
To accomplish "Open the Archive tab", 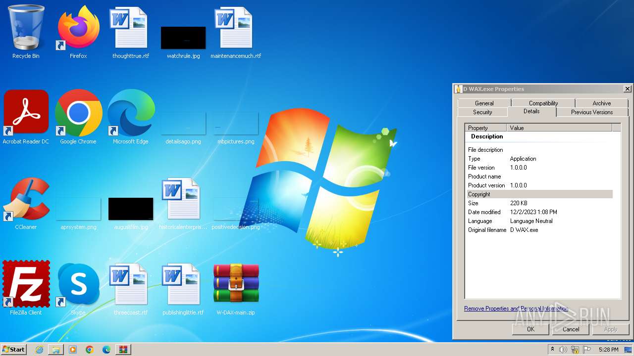I will (x=602, y=103).
